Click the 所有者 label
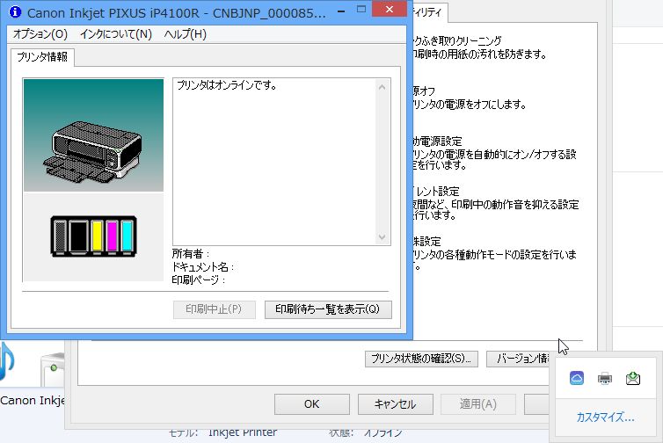 [190, 254]
